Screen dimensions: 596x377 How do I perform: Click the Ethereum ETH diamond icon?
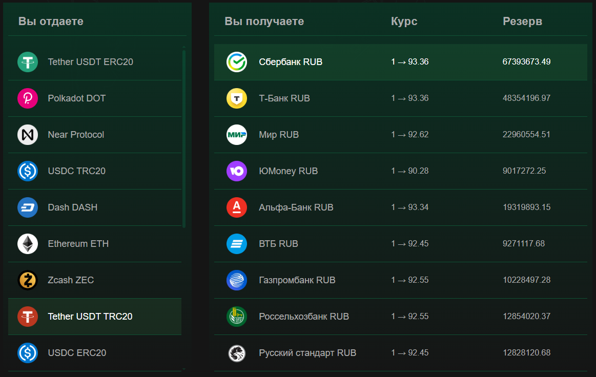(x=28, y=244)
